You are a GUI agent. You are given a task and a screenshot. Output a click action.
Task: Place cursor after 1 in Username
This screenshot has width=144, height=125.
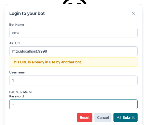pyautogui.click(x=14, y=80)
